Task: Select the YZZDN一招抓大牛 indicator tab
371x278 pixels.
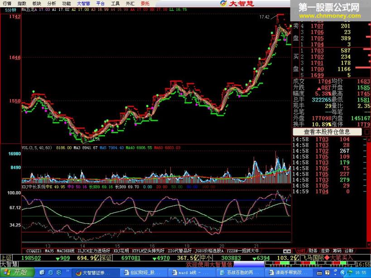Action: pos(243,251)
